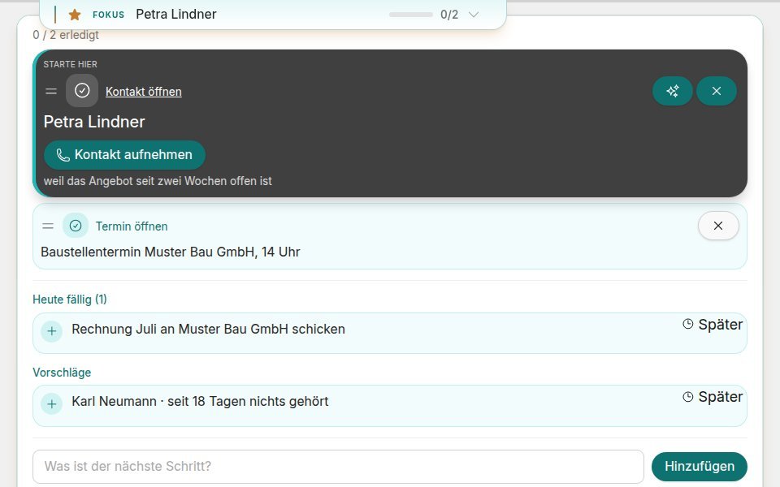The height and width of the screenshot is (487, 780).
Task: Open the Kontakt öffnen link
Action: (x=143, y=92)
